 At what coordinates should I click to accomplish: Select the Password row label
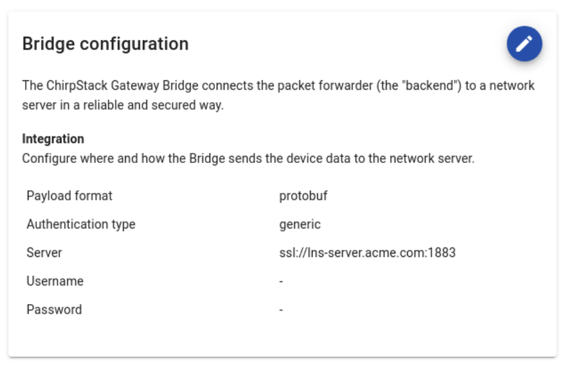(x=54, y=310)
